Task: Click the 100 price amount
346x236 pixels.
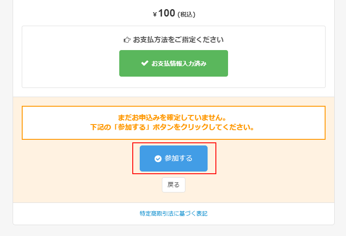Action: (x=166, y=13)
